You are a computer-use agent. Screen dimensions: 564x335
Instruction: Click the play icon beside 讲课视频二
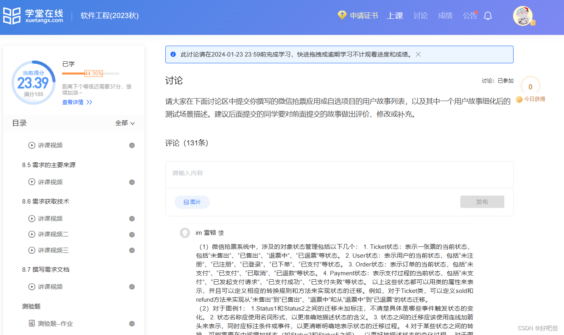32,234
